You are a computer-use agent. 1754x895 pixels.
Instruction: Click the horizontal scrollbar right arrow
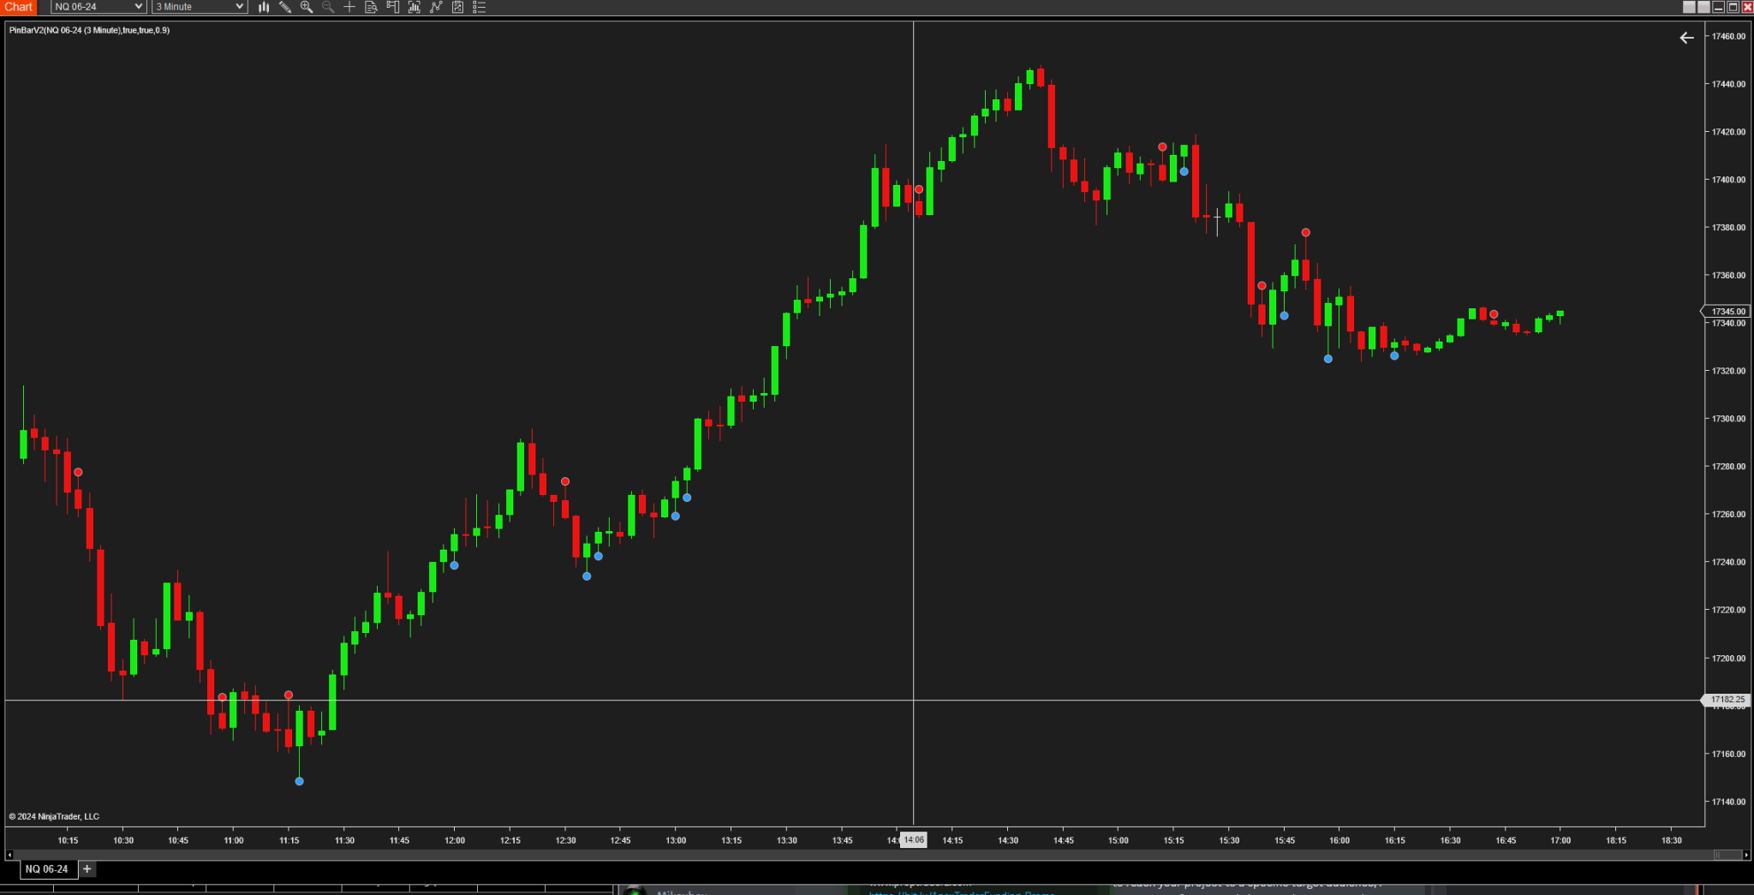[1745, 855]
